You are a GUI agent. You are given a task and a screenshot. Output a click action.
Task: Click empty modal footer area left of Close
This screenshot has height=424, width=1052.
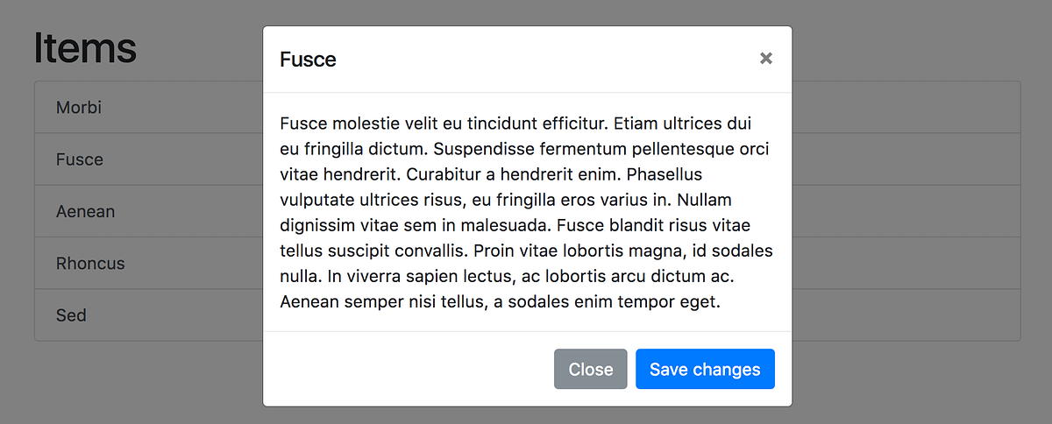pos(403,369)
